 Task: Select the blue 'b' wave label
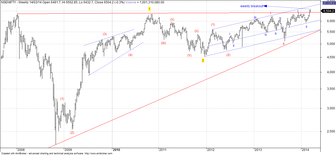[x=280, y=18]
